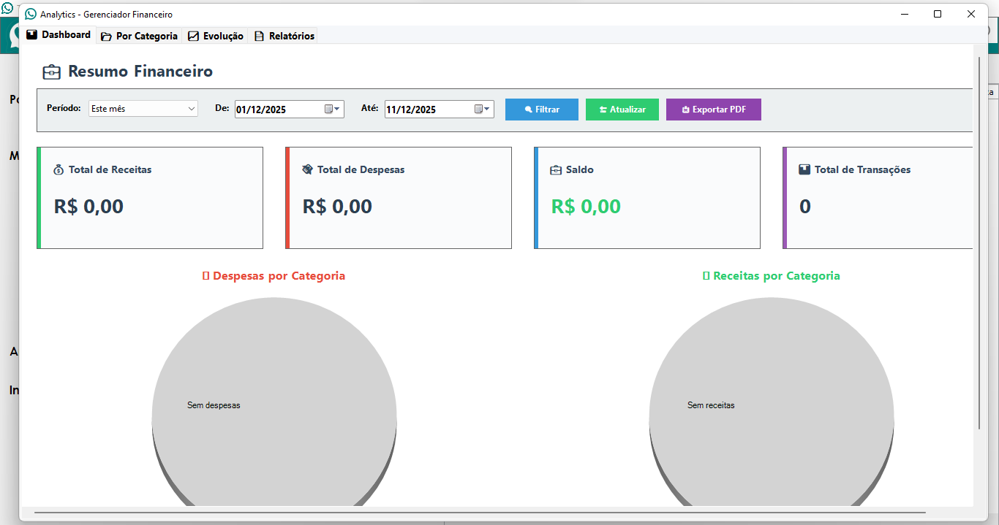999x525 pixels.
Task: Go to the Relatórios tab
Action: (x=284, y=36)
